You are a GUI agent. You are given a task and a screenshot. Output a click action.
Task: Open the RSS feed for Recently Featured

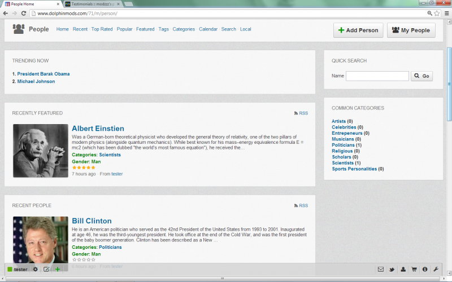pyautogui.click(x=301, y=113)
